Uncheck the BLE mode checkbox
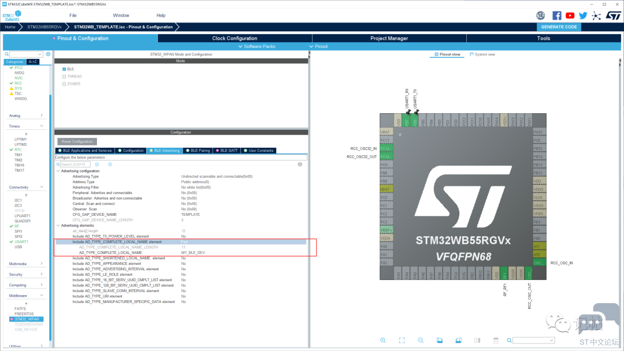Viewport: 624px width, 351px height. (64, 69)
